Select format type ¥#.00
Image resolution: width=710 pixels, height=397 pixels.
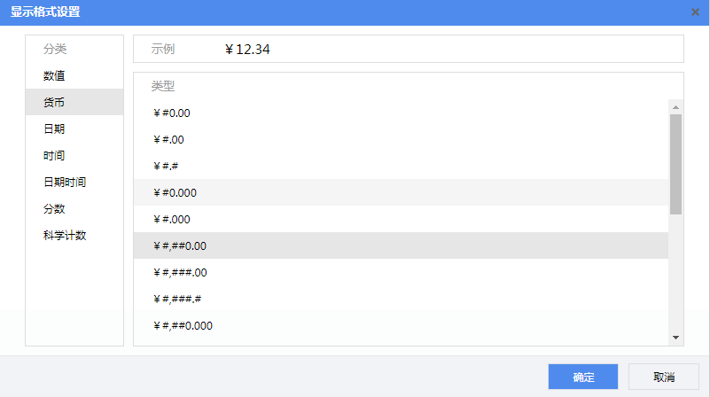tap(168, 139)
